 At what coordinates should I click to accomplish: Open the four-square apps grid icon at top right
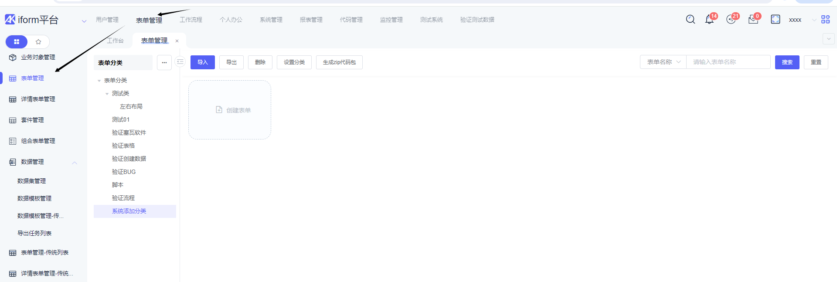pyautogui.click(x=825, y=19)
